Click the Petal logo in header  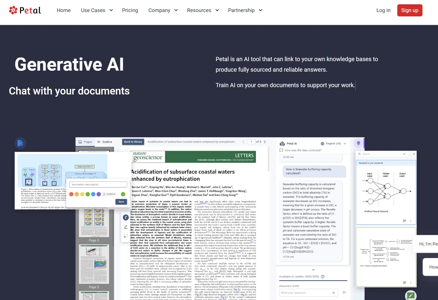click(x=25, y=10)
